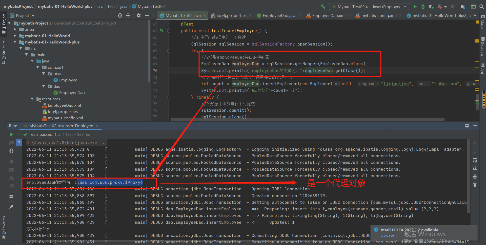Hide the Project tool window
Viewport: 486px width, 245px height.
(x=147, y=15)
